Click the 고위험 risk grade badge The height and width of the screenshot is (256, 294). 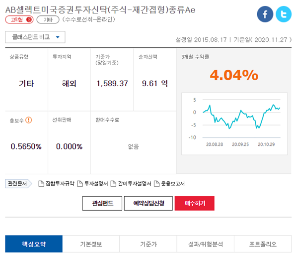(x=19, y=19)
